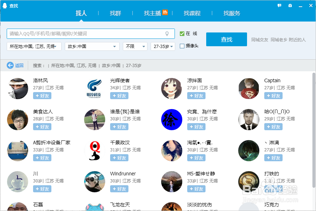
Task: Add 千景政汉 as friend
Action: 119,158
